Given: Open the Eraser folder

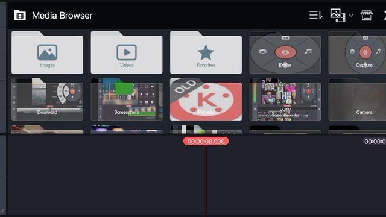Looking at the screenshot, I should [285, 52].
